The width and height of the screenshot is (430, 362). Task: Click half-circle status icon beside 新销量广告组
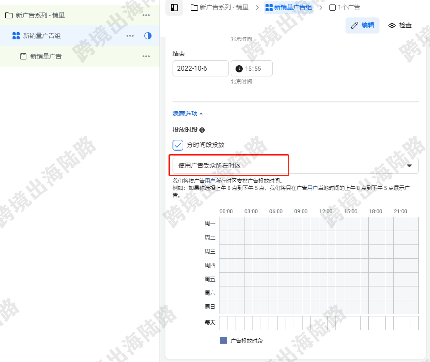click(148, 36)
